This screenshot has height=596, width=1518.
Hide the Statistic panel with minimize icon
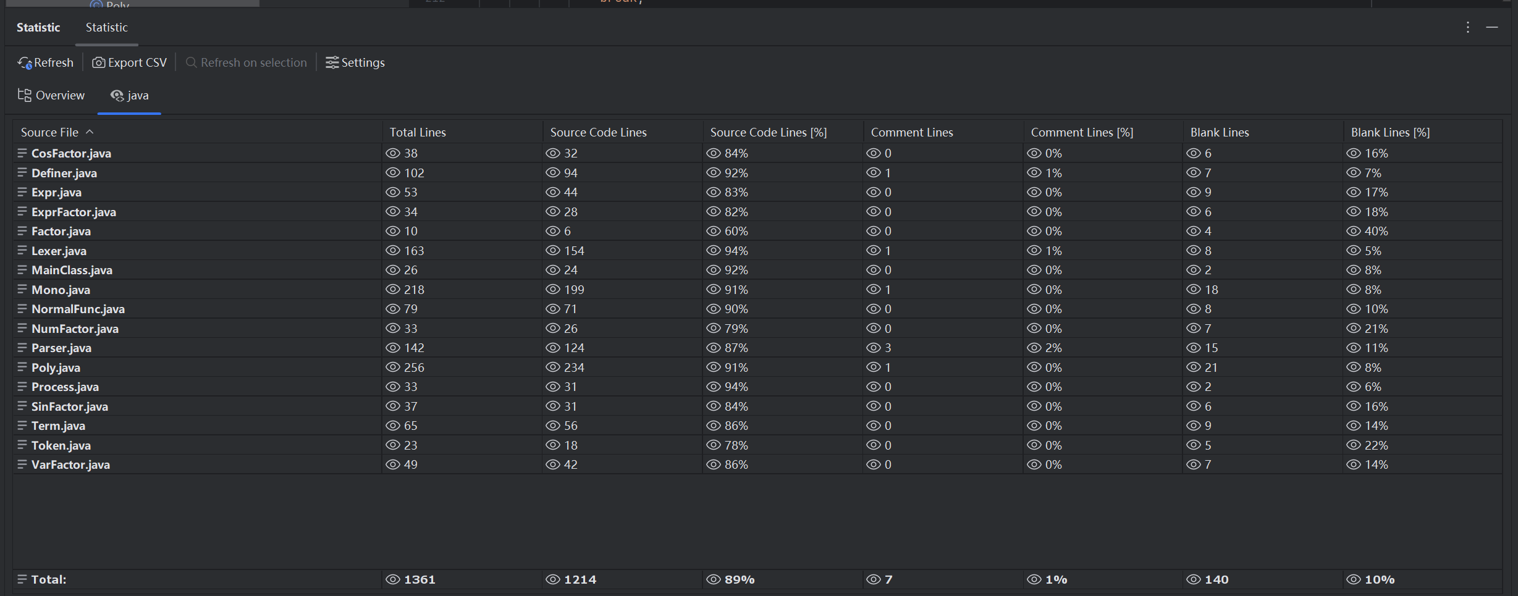coord(1491,28)
